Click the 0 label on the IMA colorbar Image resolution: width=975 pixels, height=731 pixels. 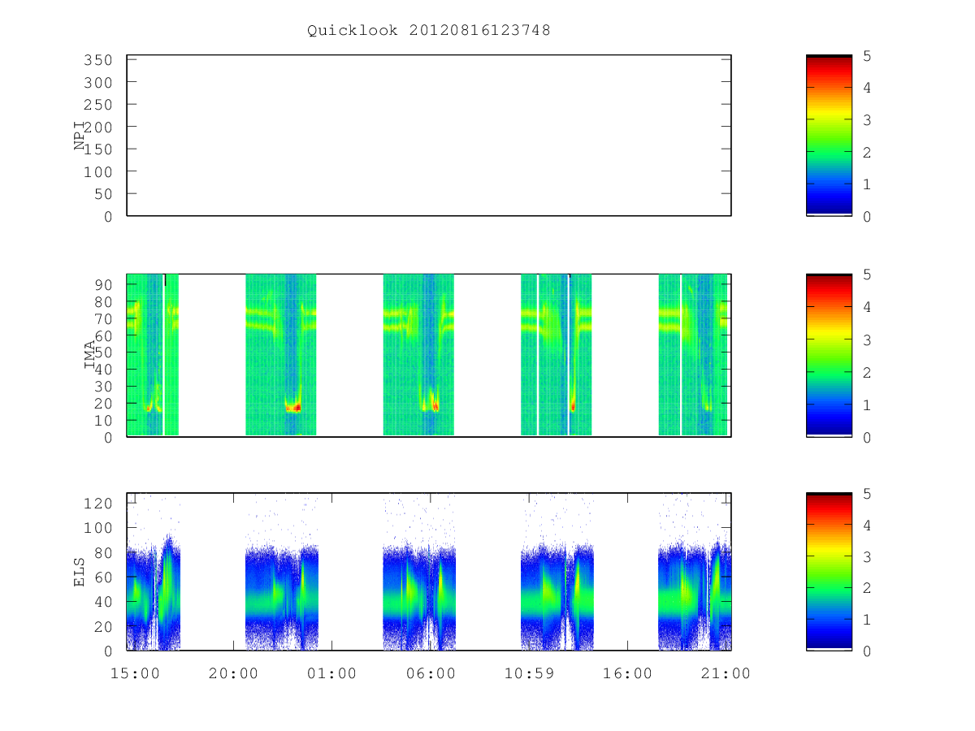867,437
